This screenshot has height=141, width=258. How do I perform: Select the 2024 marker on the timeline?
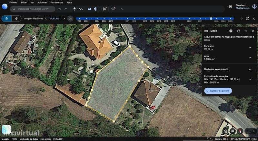(x=223, y=19)
